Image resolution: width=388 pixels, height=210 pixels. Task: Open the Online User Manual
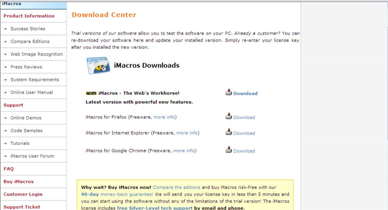(32, 92)
